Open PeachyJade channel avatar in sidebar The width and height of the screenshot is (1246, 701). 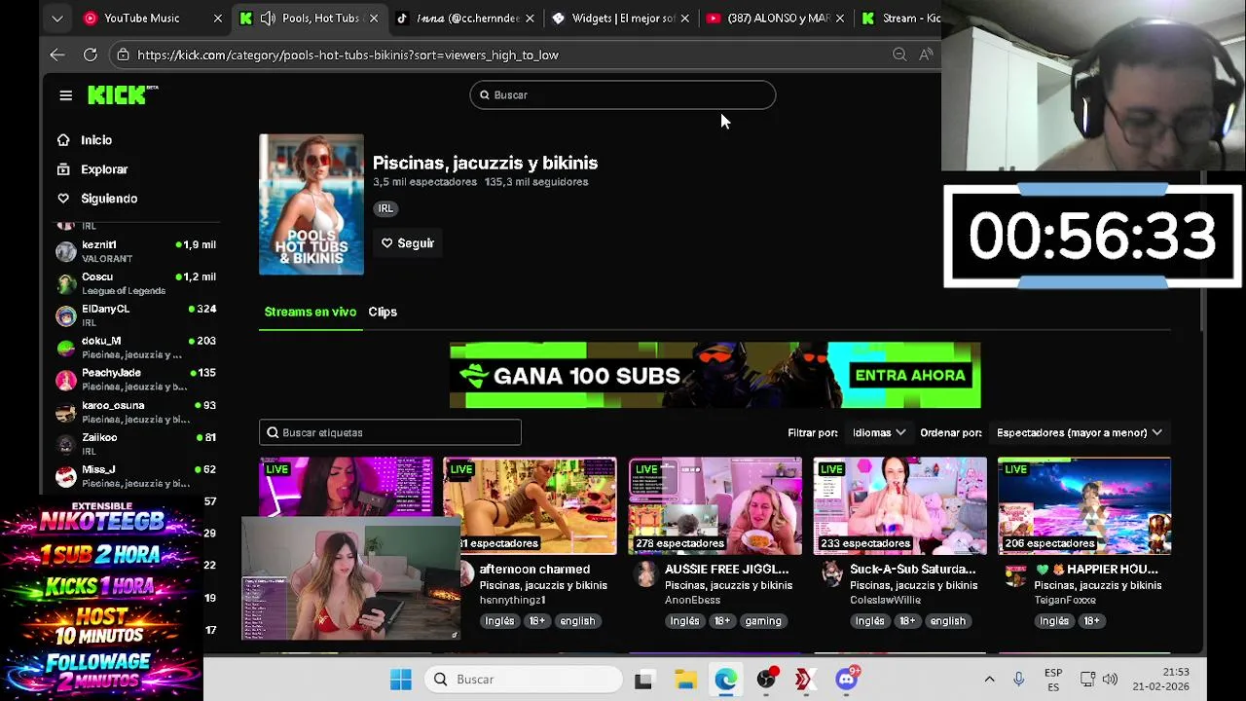65,380
